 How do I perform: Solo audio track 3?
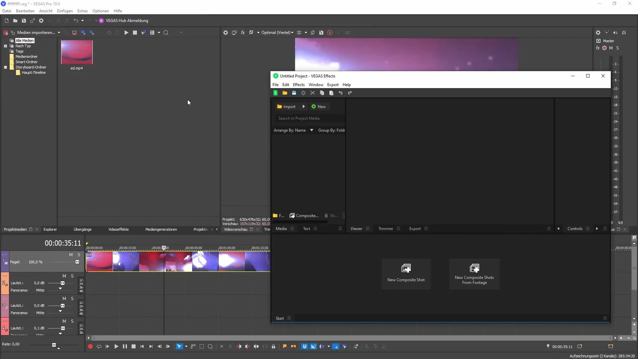72,299
